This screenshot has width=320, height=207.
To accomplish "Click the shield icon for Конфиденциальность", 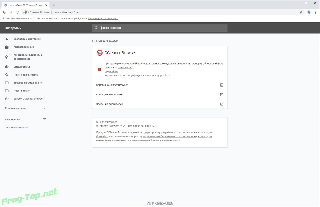I will click(x=7, y=57).
